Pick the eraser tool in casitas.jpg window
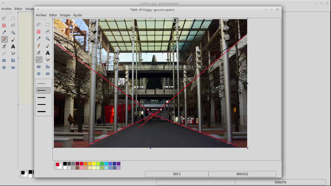Viewport: 331px width, 186px height. pyautogui.click(x=4, y=25)
